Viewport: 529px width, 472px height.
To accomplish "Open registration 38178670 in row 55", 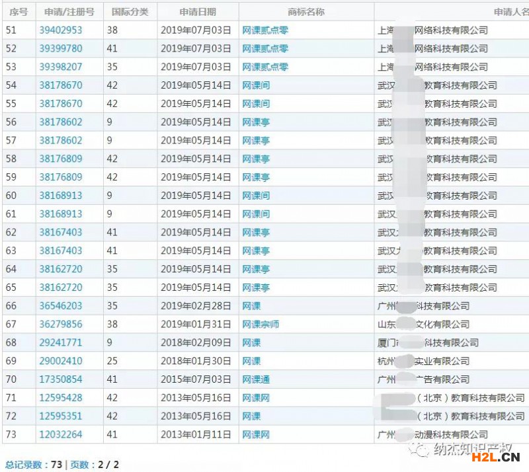I will 61,104.
